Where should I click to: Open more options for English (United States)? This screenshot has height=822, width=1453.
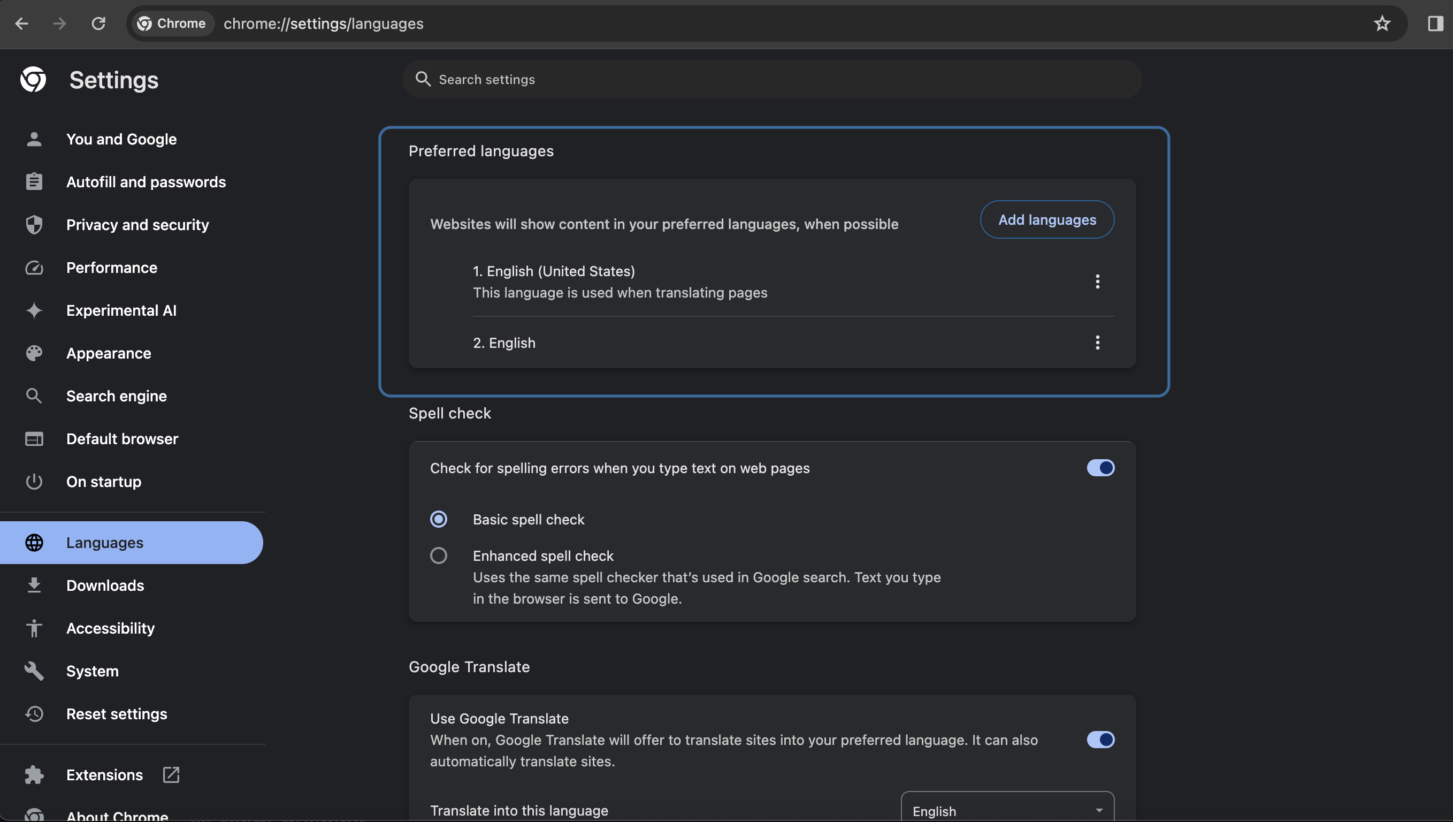pos(1097,281)
